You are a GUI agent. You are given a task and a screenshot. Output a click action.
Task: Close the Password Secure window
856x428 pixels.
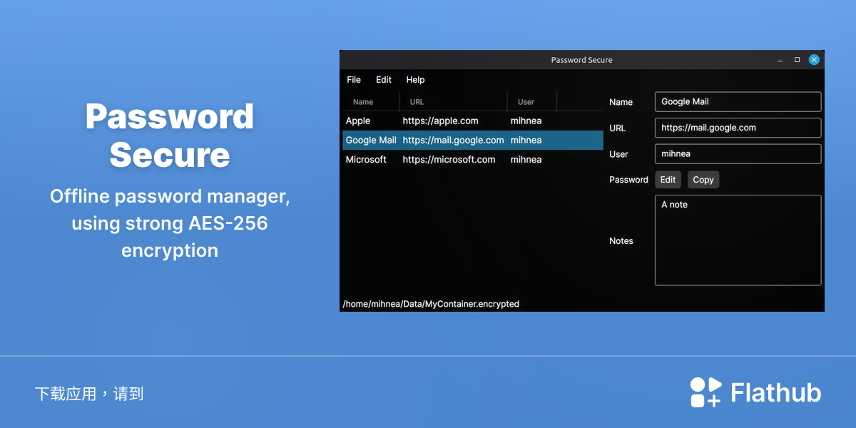point(814,60)
